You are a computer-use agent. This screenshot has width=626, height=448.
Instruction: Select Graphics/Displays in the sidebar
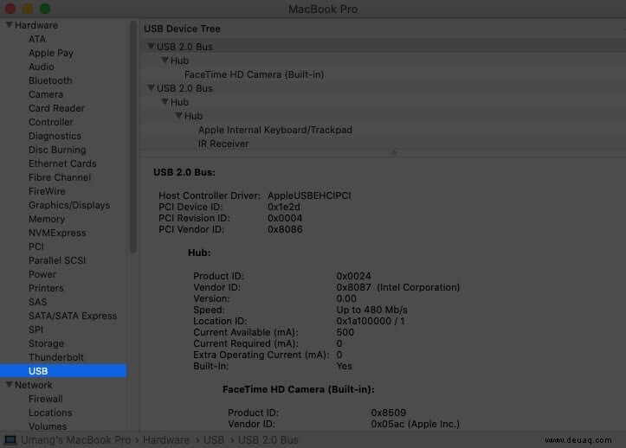click(69, 205)
